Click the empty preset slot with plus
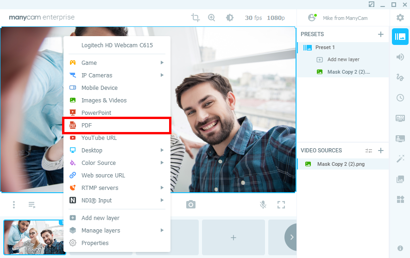Viewport: 410px width, 258px height. [233, 237]
